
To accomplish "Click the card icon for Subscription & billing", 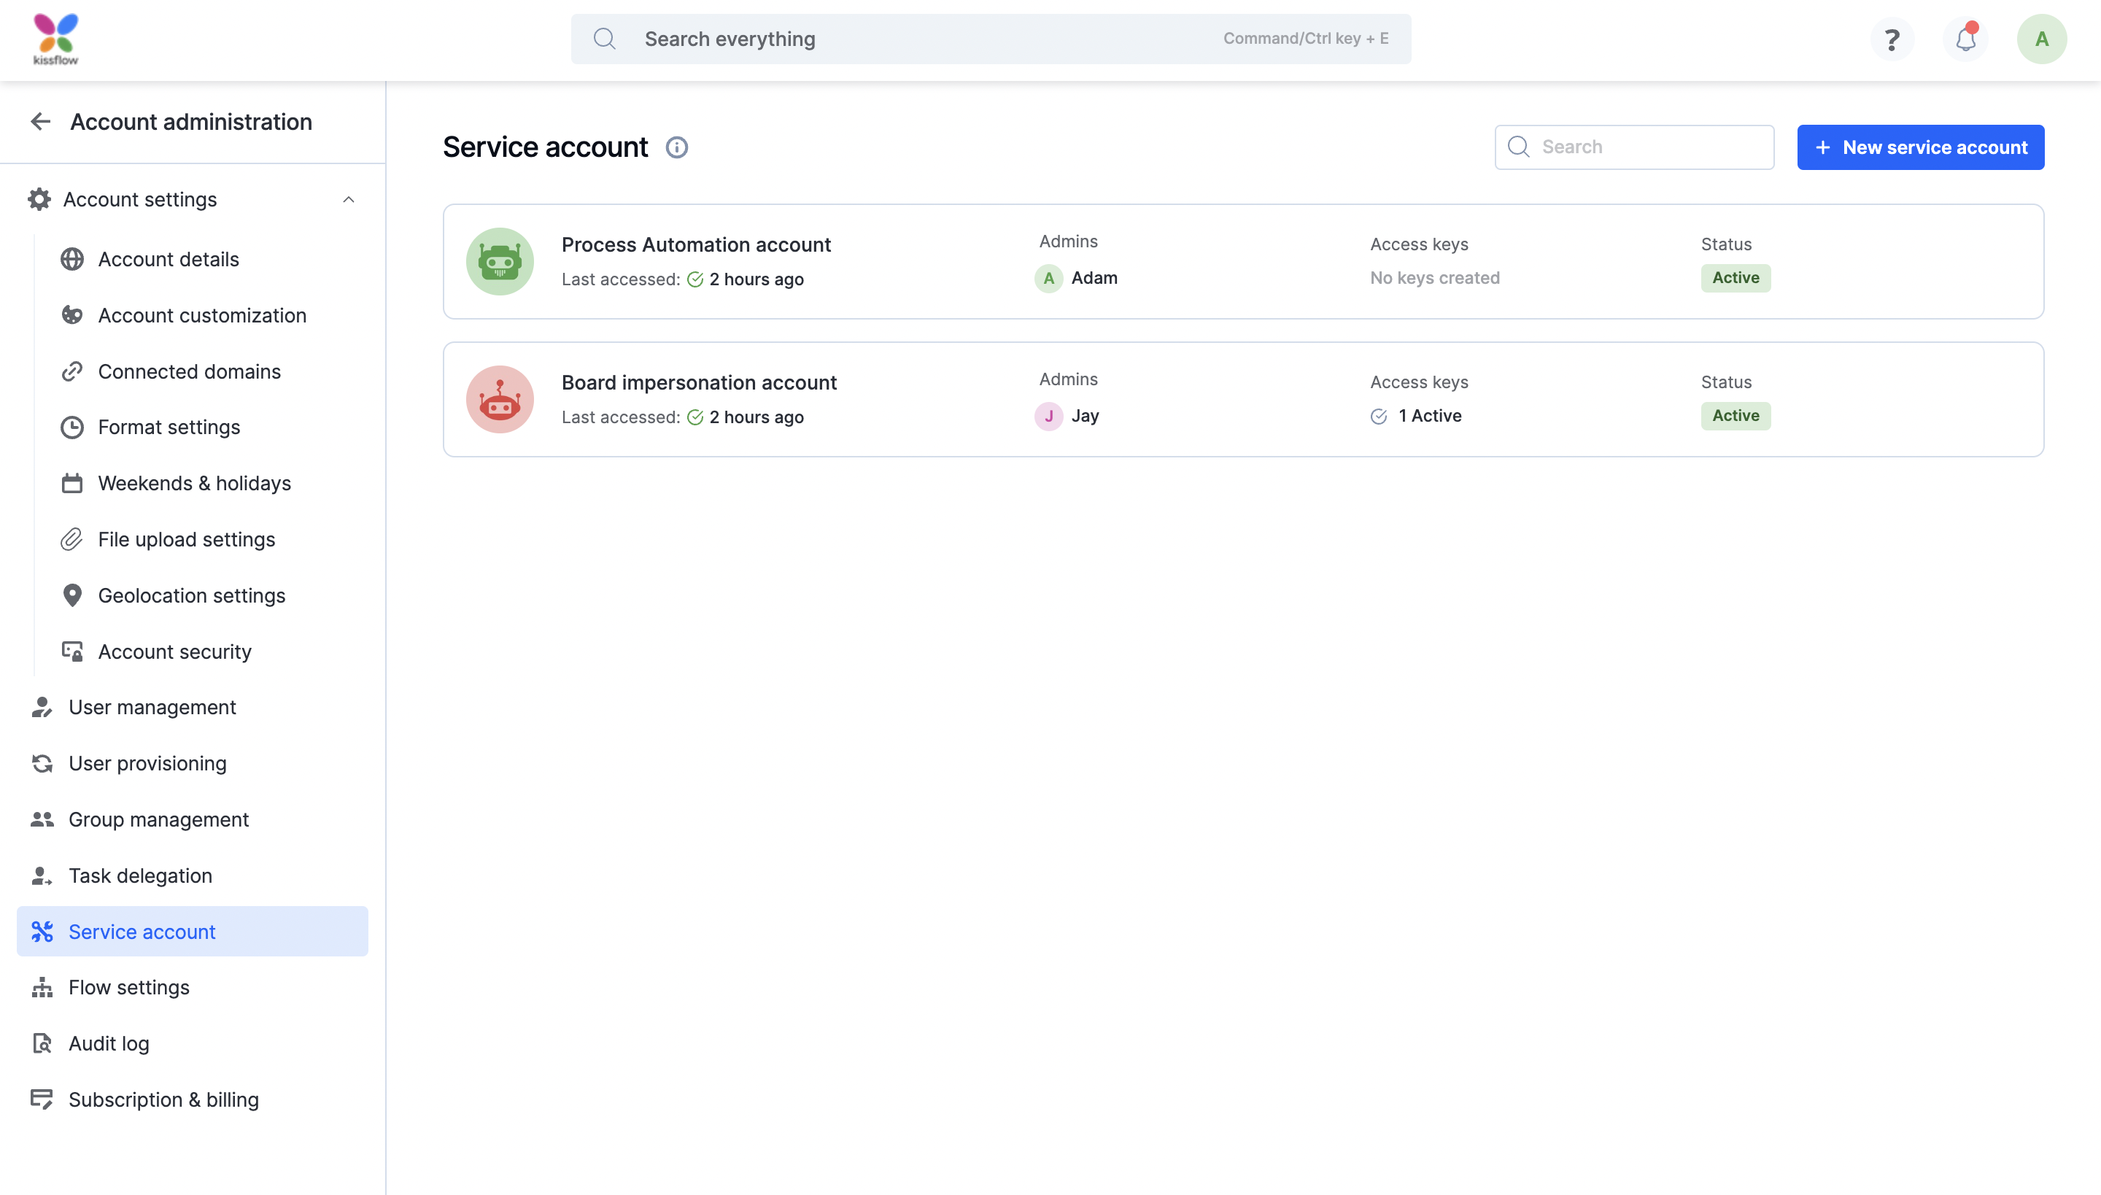I will coord(42,1099).
